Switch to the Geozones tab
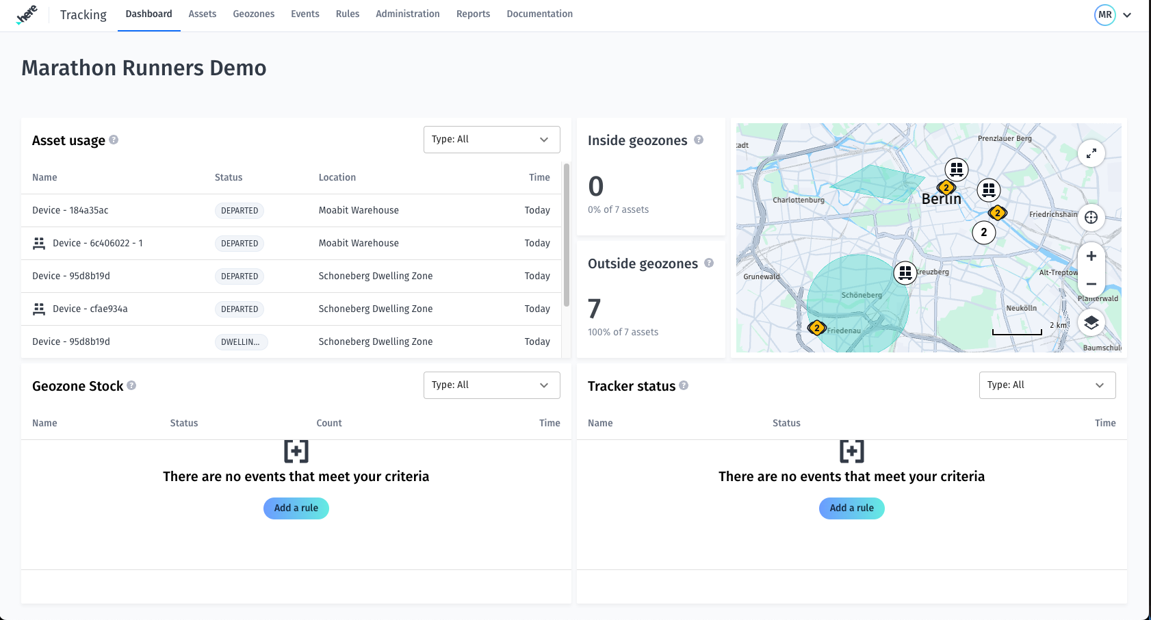 tap(253, 14)
